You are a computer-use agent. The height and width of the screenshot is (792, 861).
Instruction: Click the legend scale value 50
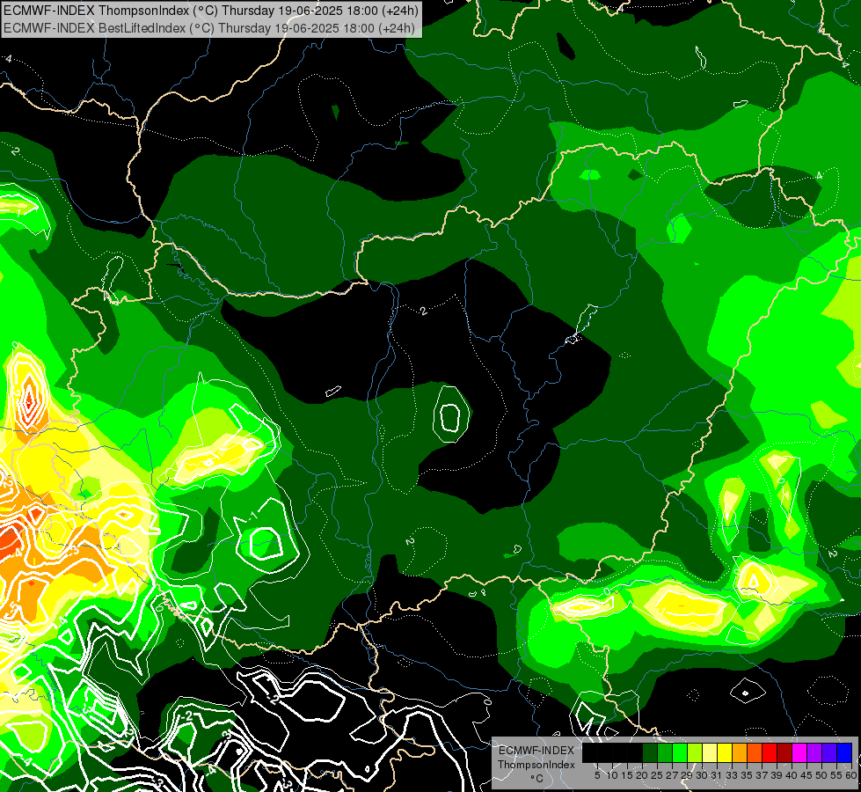821,775
